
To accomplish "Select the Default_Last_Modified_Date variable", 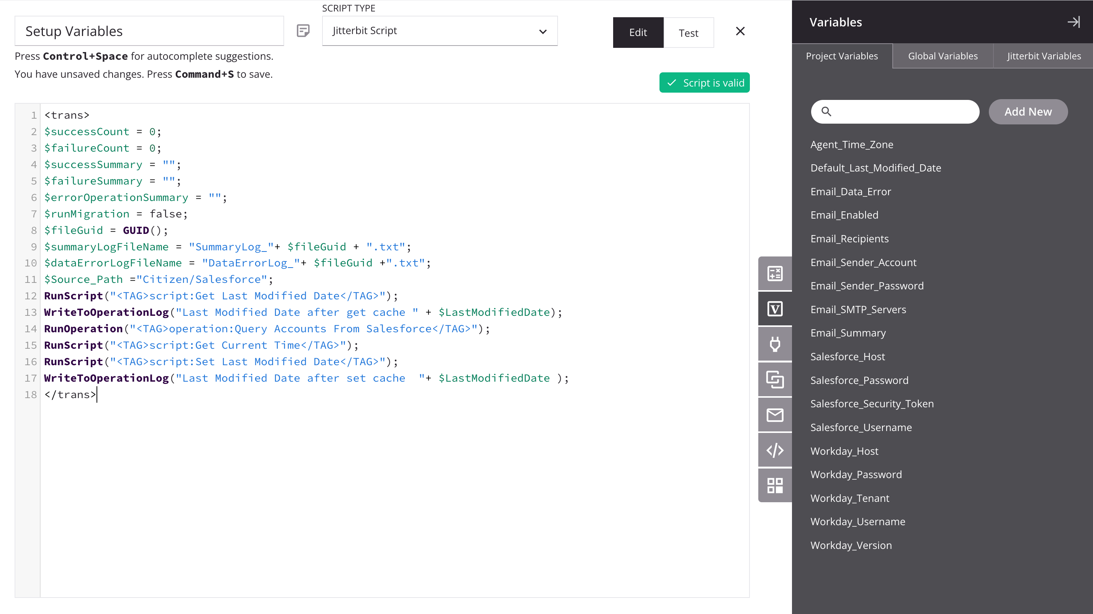I will (876, 167).
